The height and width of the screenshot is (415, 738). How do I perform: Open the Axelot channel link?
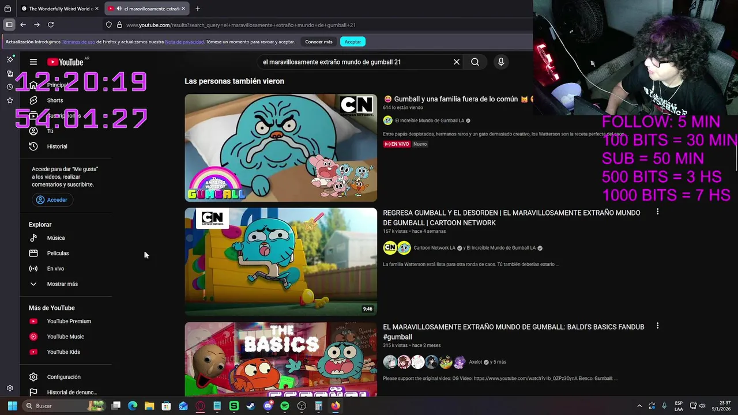coord(475,362)
